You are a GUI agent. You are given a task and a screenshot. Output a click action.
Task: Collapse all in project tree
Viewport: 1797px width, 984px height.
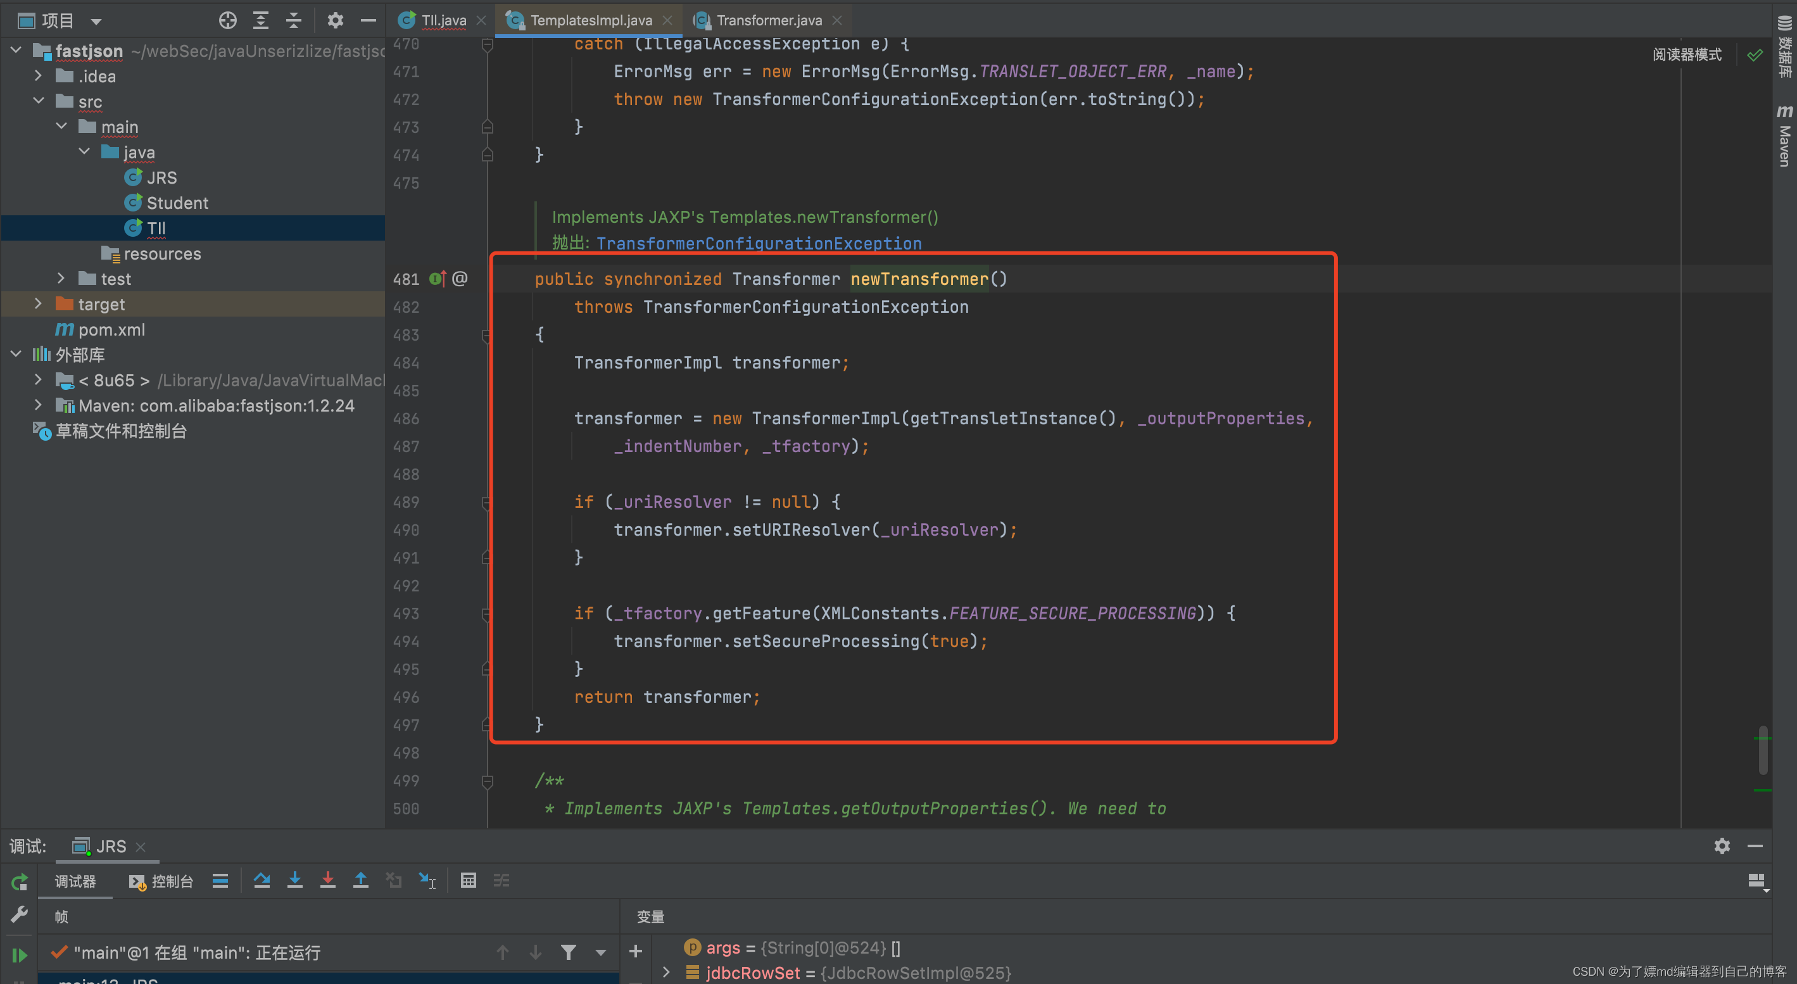point(294,21)
